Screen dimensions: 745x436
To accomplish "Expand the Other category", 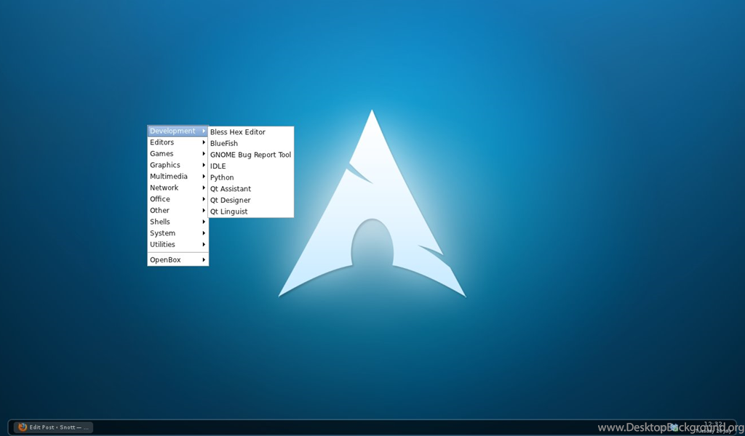I will [178, 211].
